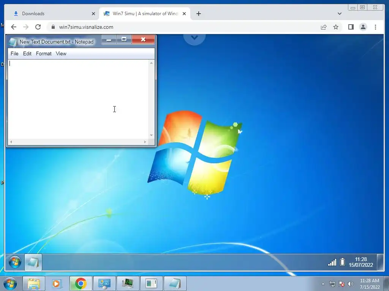The width and height of the screenshot is (389, 291).
Task: Open Action Center flag tray icon
Action: [342, 284]
